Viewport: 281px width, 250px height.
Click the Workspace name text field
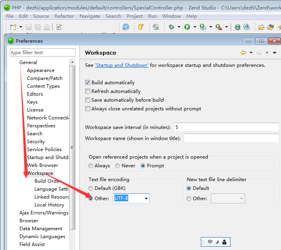(x=232, y=138)
